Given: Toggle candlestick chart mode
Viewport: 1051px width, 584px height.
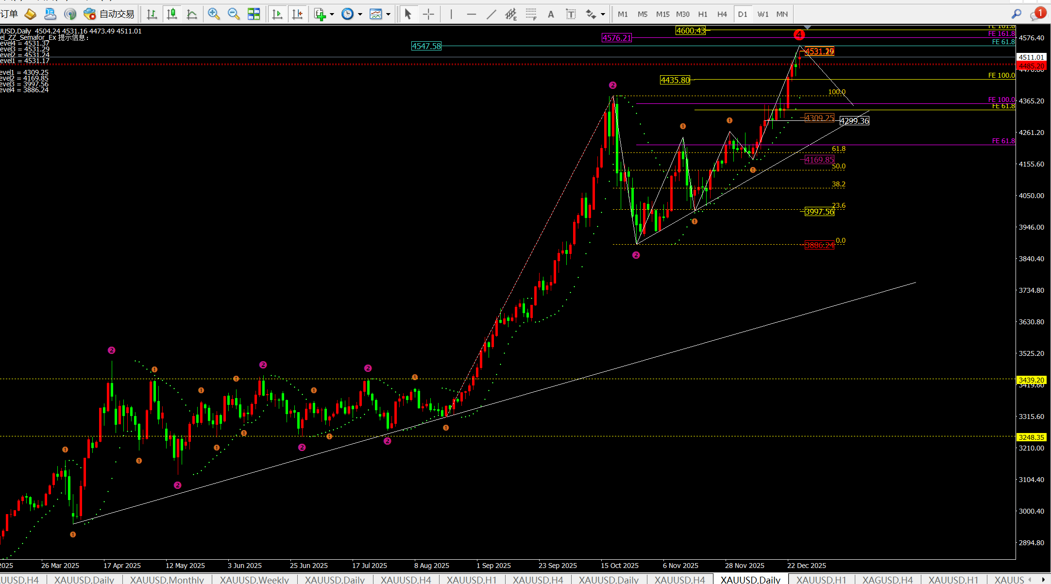Looking at the screenshot, I should tap(172, 14).
